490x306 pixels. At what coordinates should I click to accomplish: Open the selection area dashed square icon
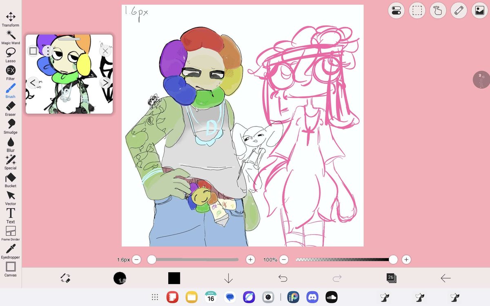coord(417,11)
